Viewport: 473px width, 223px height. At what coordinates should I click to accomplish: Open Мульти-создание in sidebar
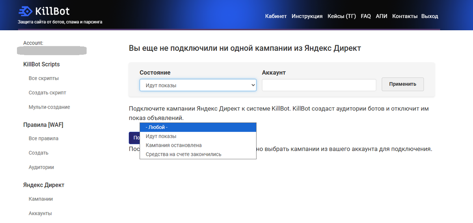[x=49, y=107]
